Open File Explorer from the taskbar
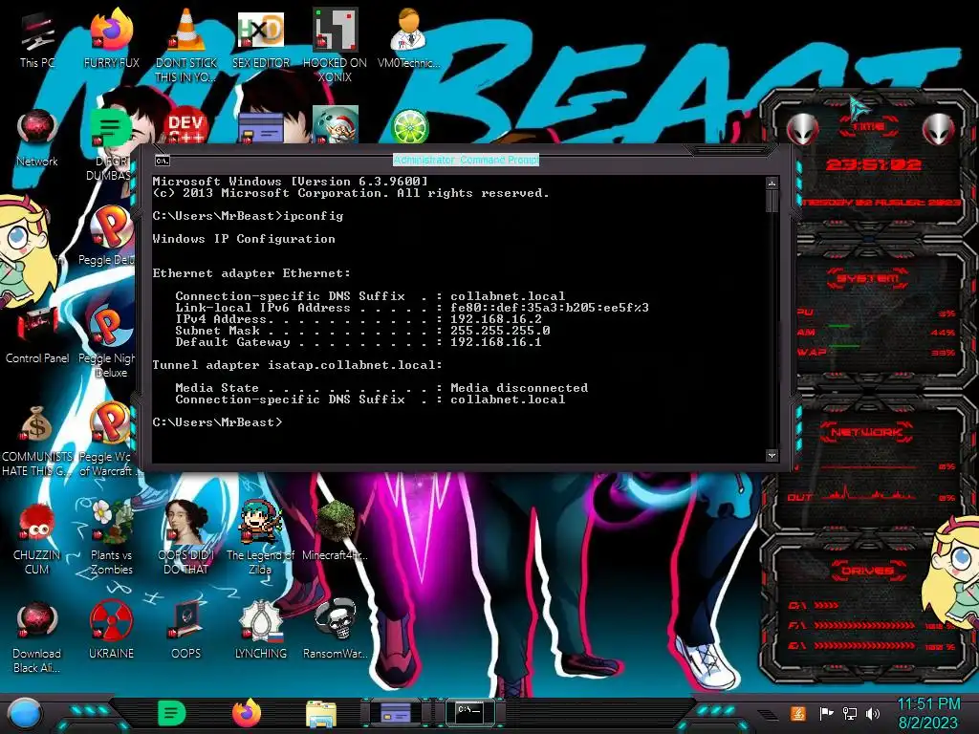Viewport: 979px width, 734px height. click(321, 714)
